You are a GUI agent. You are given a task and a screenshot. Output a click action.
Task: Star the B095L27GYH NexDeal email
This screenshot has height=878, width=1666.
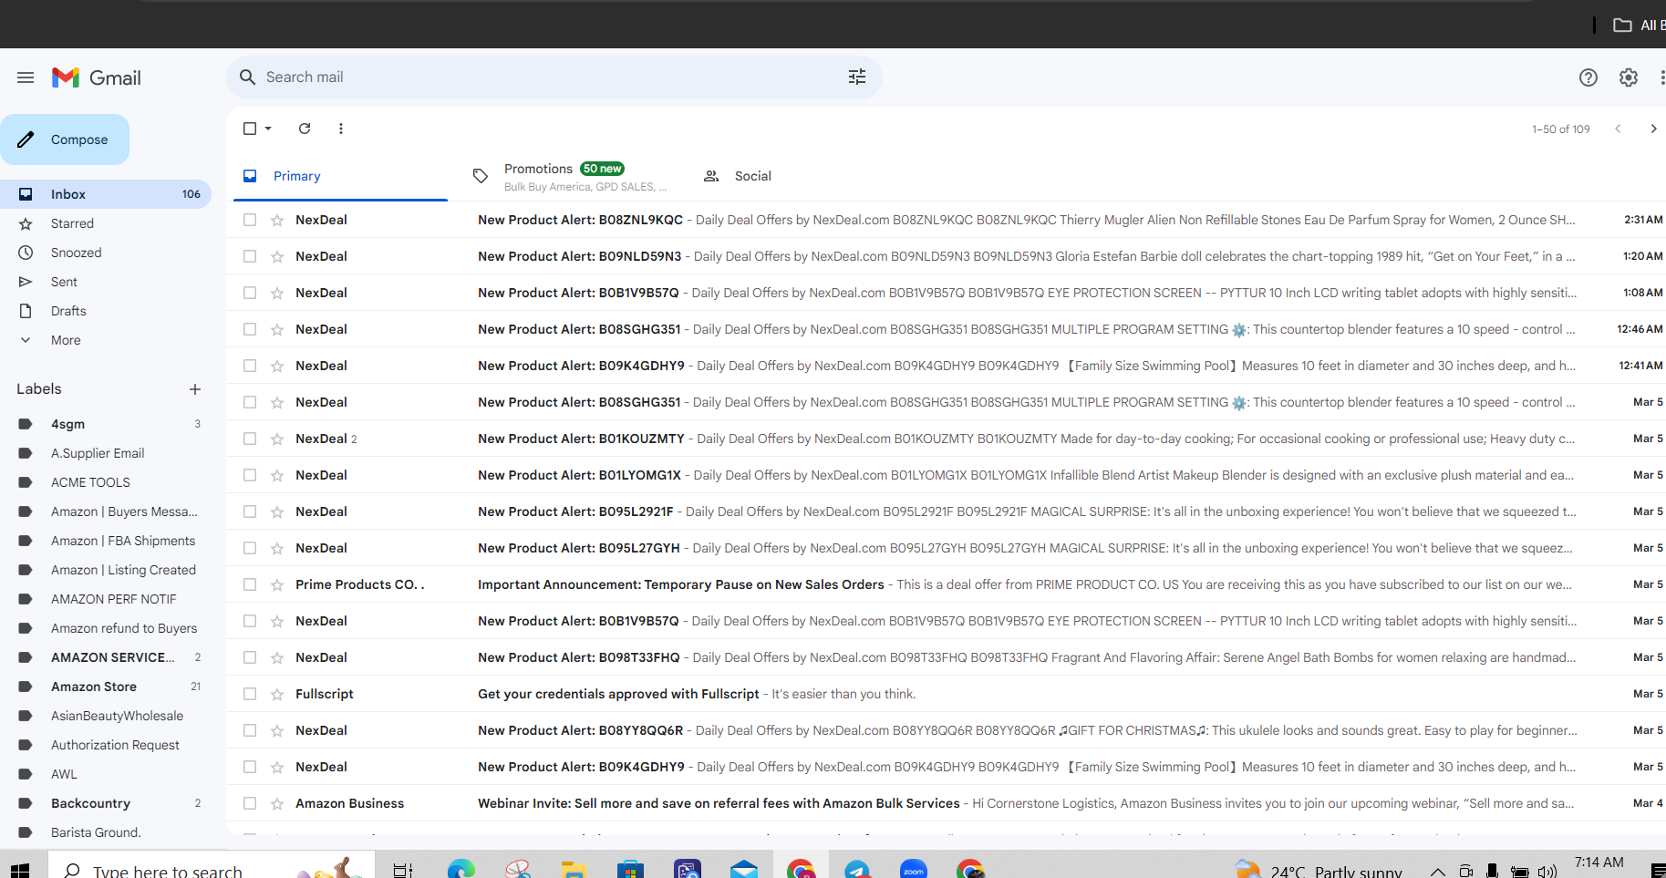point(277,548)
